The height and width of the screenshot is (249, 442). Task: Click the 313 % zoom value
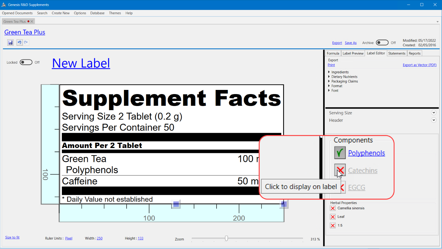[315, 239]
